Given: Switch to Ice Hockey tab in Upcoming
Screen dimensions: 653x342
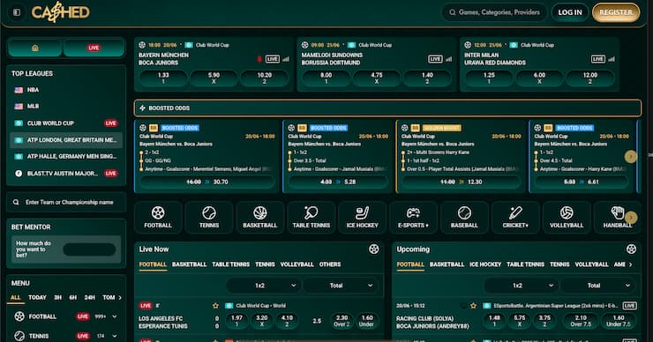Looking at the screenshot, I should pyautogui.click(x=485, y=264).
